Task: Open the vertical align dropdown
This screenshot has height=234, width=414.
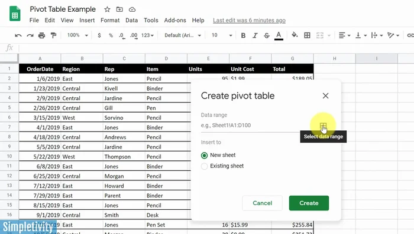Action: pyautogui.click(x=361, y=35)
